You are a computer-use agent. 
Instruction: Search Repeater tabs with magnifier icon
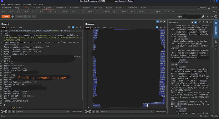[x=214, y=12]
